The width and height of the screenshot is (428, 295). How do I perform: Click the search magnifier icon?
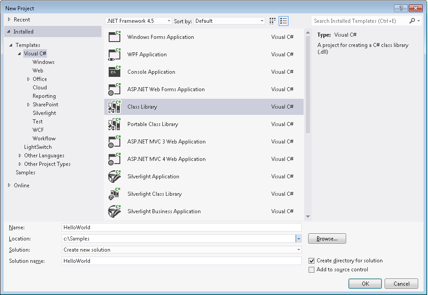[x=412, y=21]
